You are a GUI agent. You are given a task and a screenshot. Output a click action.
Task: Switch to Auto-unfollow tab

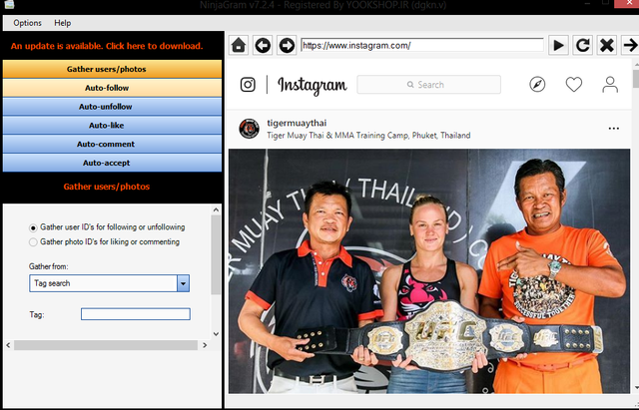[x=112, y=107]
